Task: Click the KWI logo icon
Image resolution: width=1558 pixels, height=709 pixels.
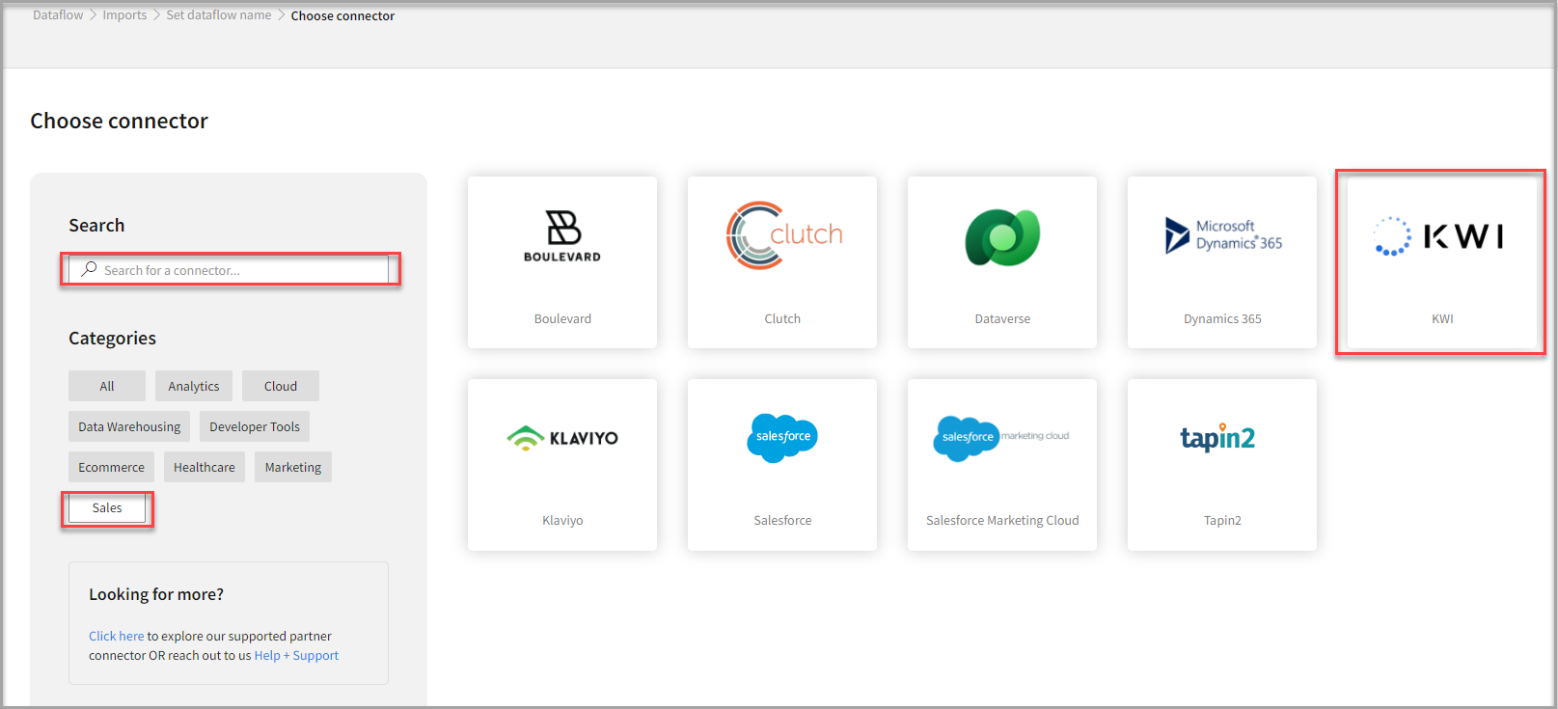Action: tap(1439, 236)
